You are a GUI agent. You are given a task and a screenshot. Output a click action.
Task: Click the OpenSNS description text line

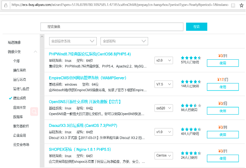[x=97, y=114]
